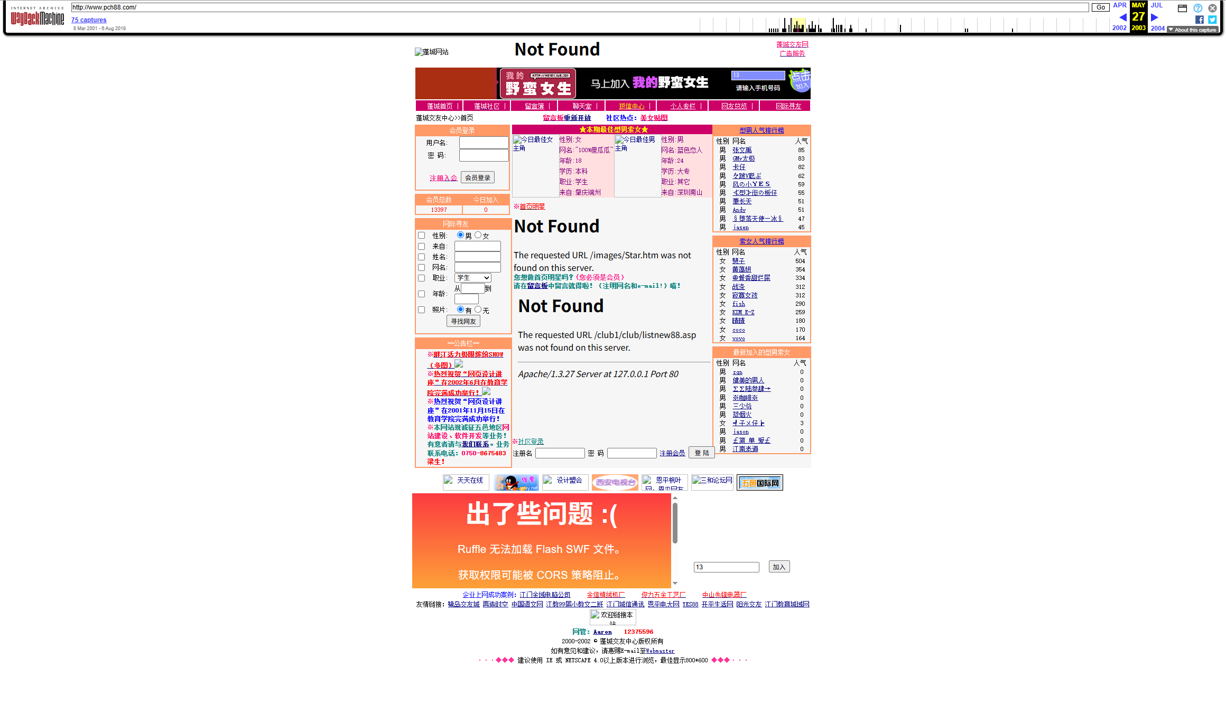Open user 慧子 in ranking list

click(738, 261)
